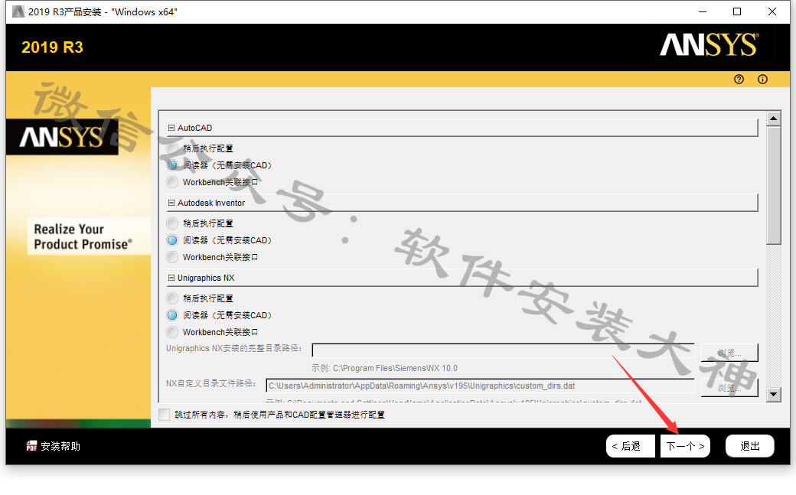This screenshot has width=796, height=495.
Task: Click the information icon in yellow bar
Action: tap(762, 80)
